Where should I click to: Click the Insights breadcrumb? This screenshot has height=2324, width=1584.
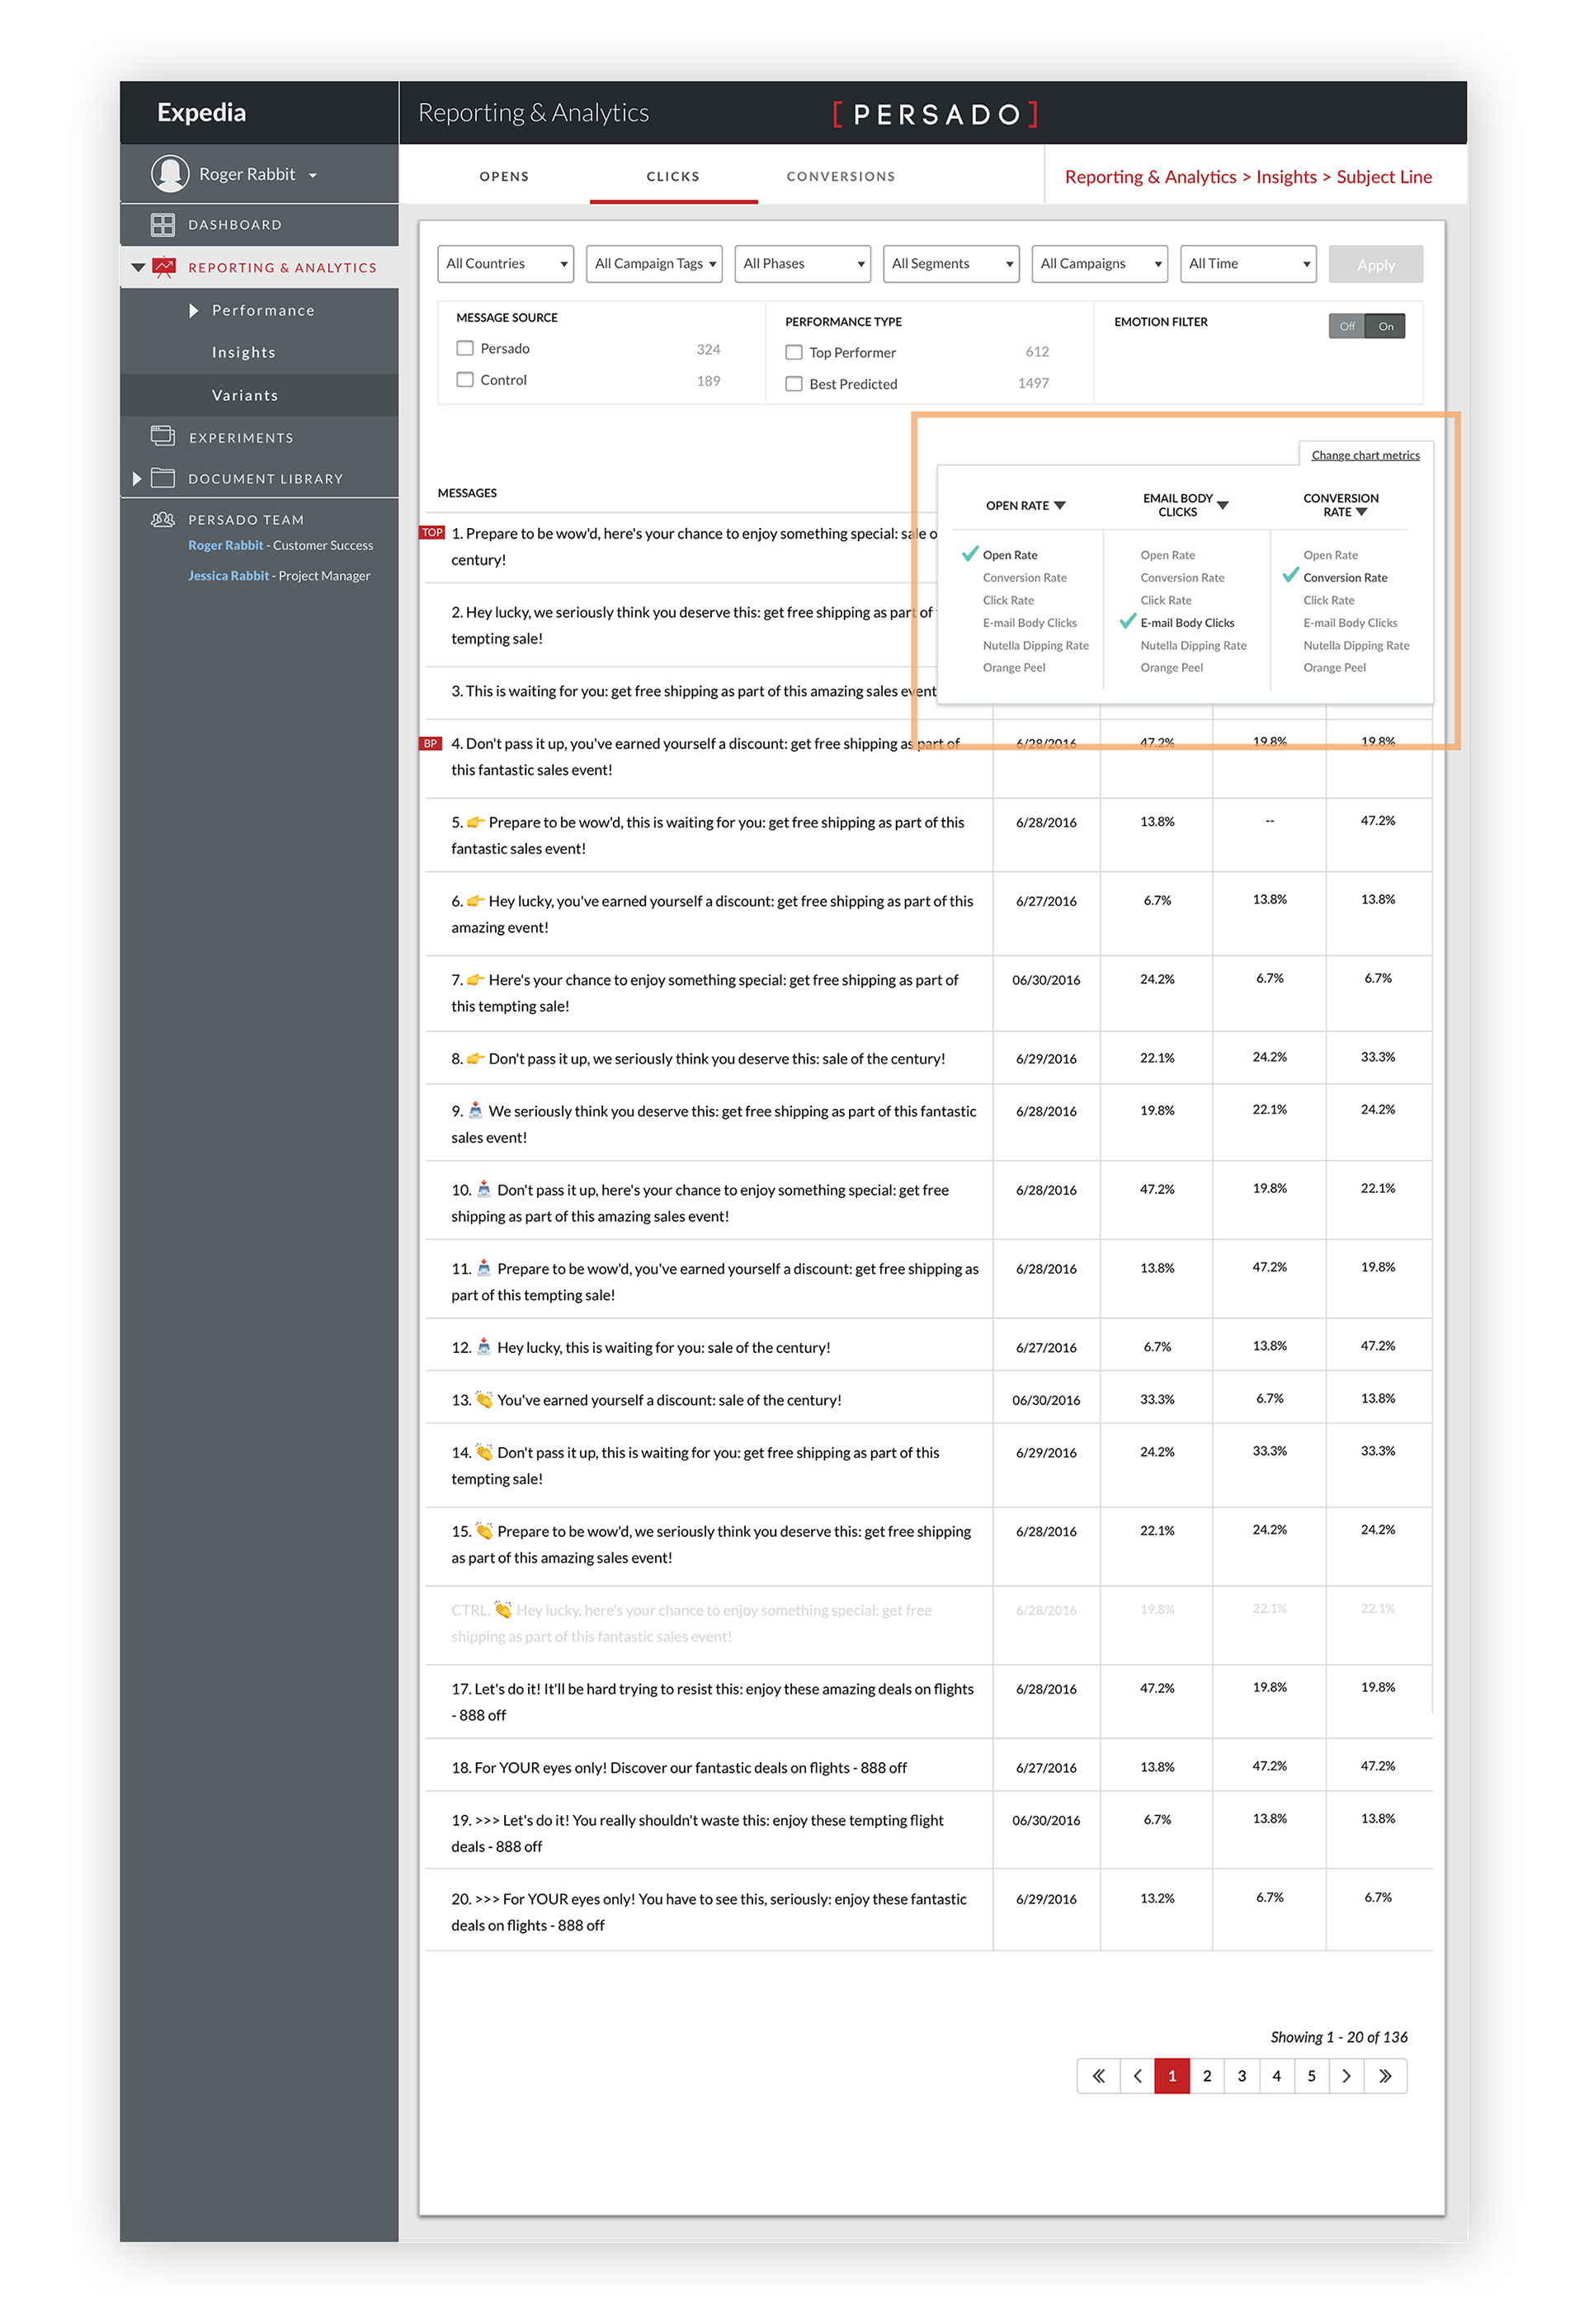1286,177
